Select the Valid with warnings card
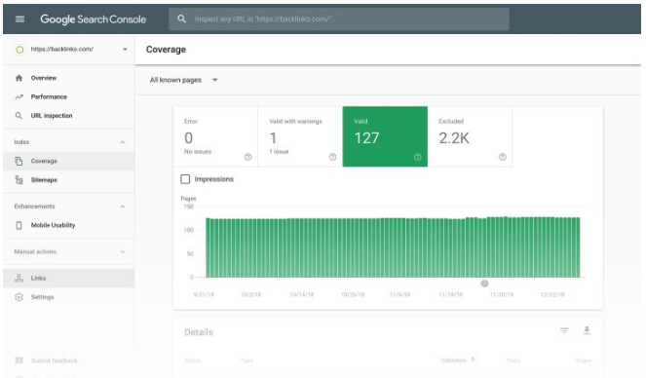This screenshot has width=646, height=378. tap(300, 136)
